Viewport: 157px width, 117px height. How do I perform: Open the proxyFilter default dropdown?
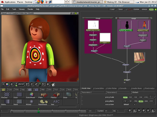129,104
